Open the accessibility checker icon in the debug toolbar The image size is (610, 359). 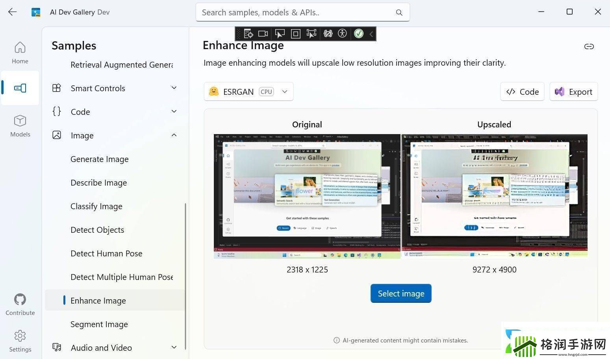pyautogui.click(x=342, y=33)
